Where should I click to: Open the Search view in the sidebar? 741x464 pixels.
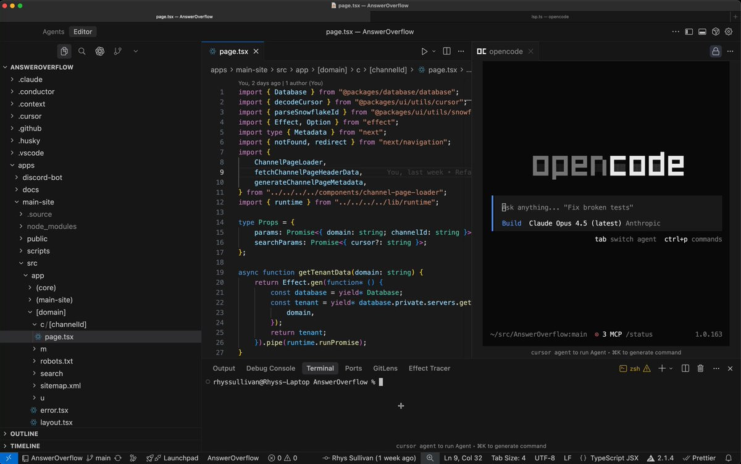[82, 51]
